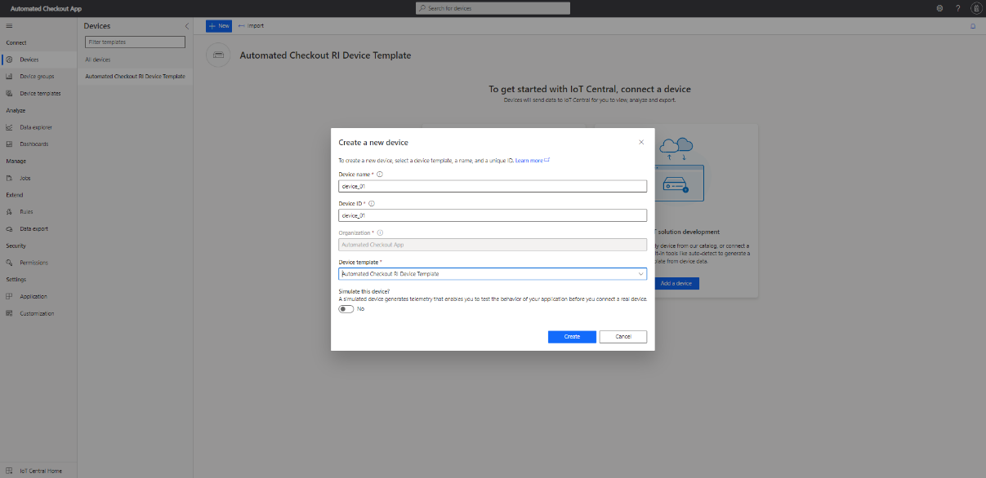This screenshot has height=478, width=986.
Task: Toggle the Simulate this device switch
Action: click(x=346, y=308)
